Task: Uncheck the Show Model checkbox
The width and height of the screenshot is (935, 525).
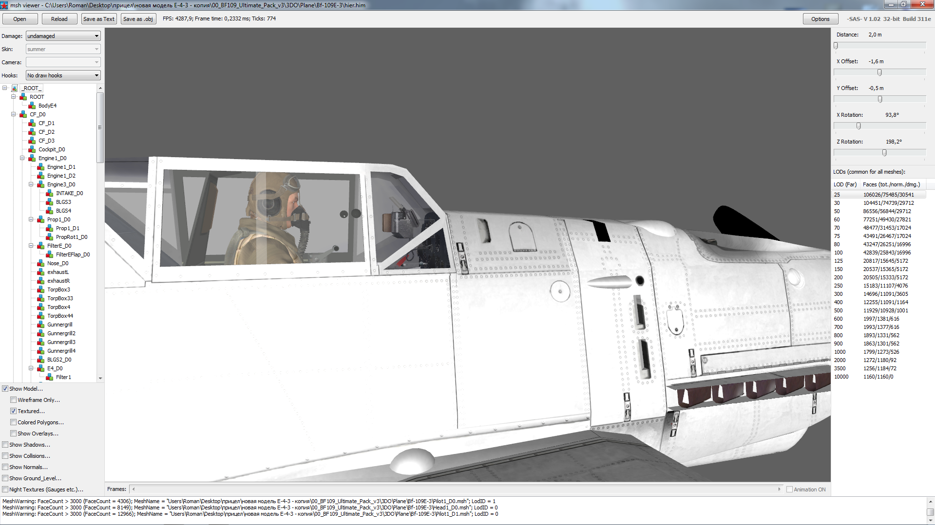Action: coord(5,389)
